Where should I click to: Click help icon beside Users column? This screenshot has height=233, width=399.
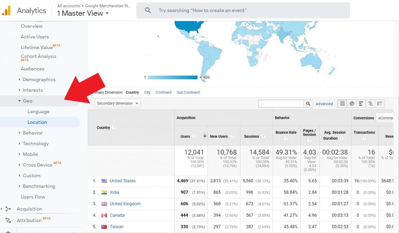click(x=194, y=136)
